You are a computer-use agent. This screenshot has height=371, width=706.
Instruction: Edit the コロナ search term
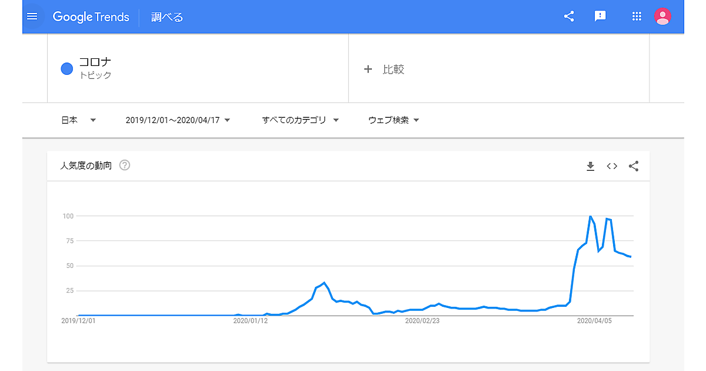click(x=95, y=62)
